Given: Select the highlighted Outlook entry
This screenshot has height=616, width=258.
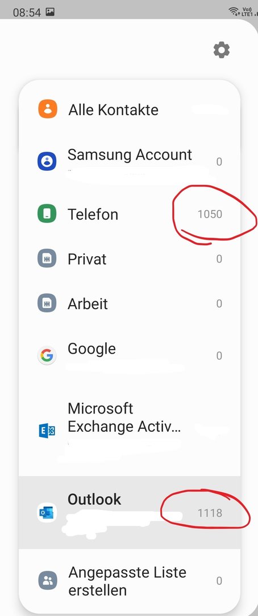Looking at the screenshot, I should coord(129,513).
